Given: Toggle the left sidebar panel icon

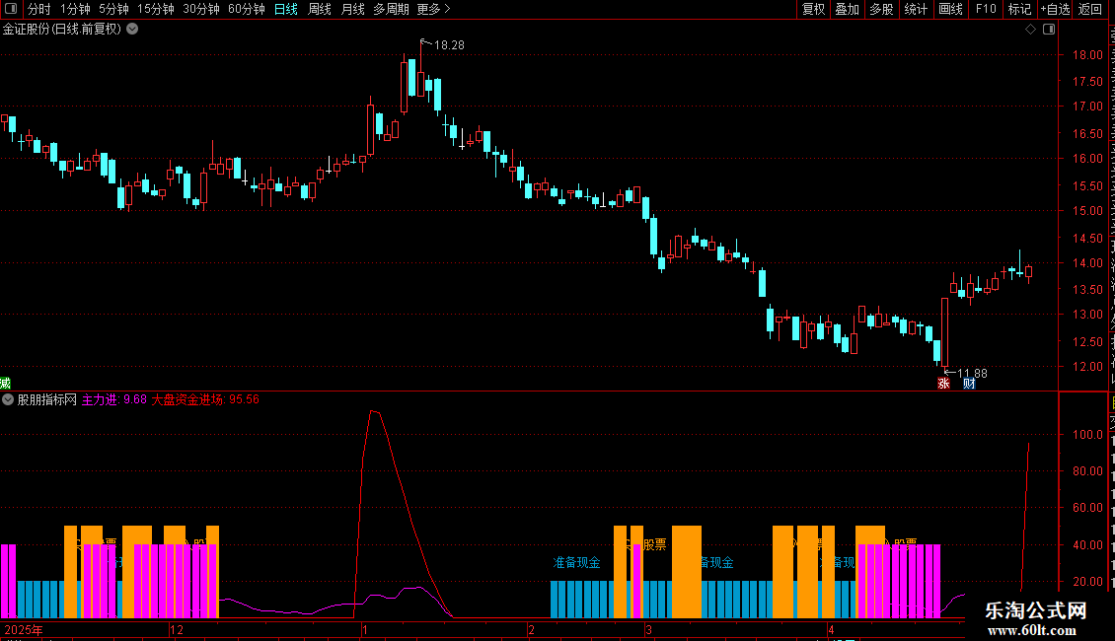Looking at the screenshot, I should pyautogui.click(x=11, y=9).
